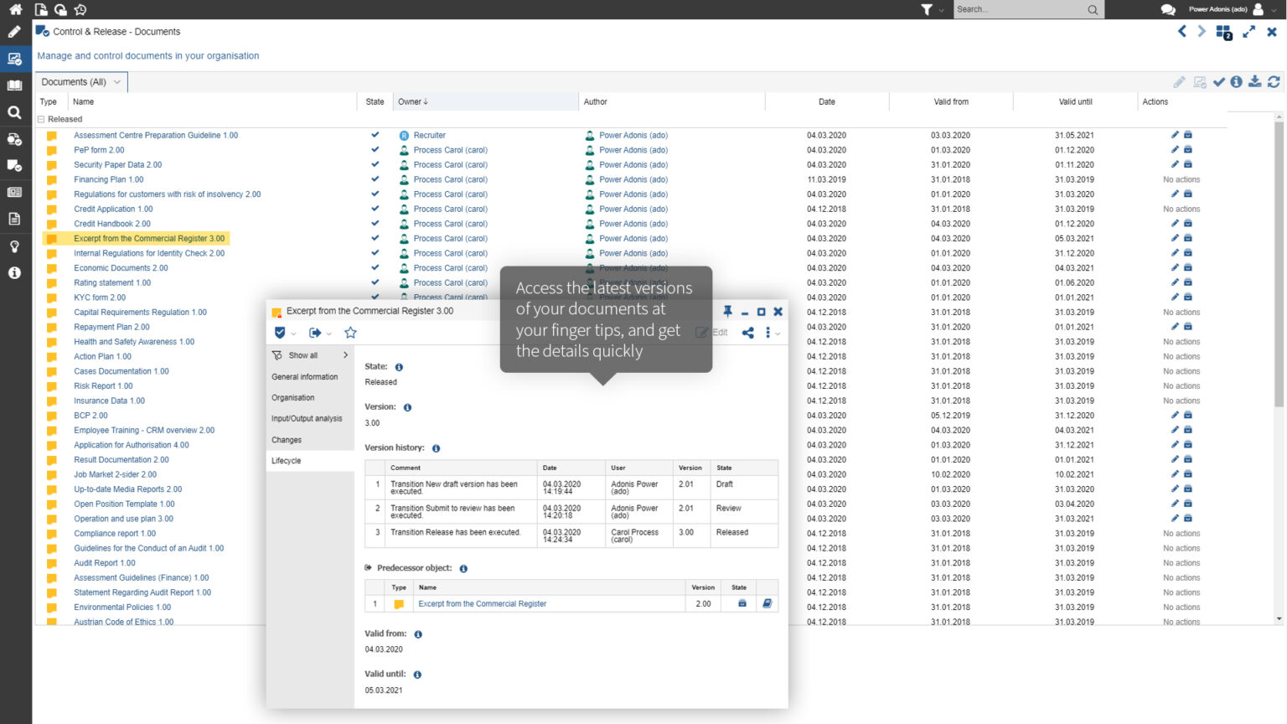Mark the document as favorite with the star
This screenshot has height=724, width=1287.
point(350,332)
